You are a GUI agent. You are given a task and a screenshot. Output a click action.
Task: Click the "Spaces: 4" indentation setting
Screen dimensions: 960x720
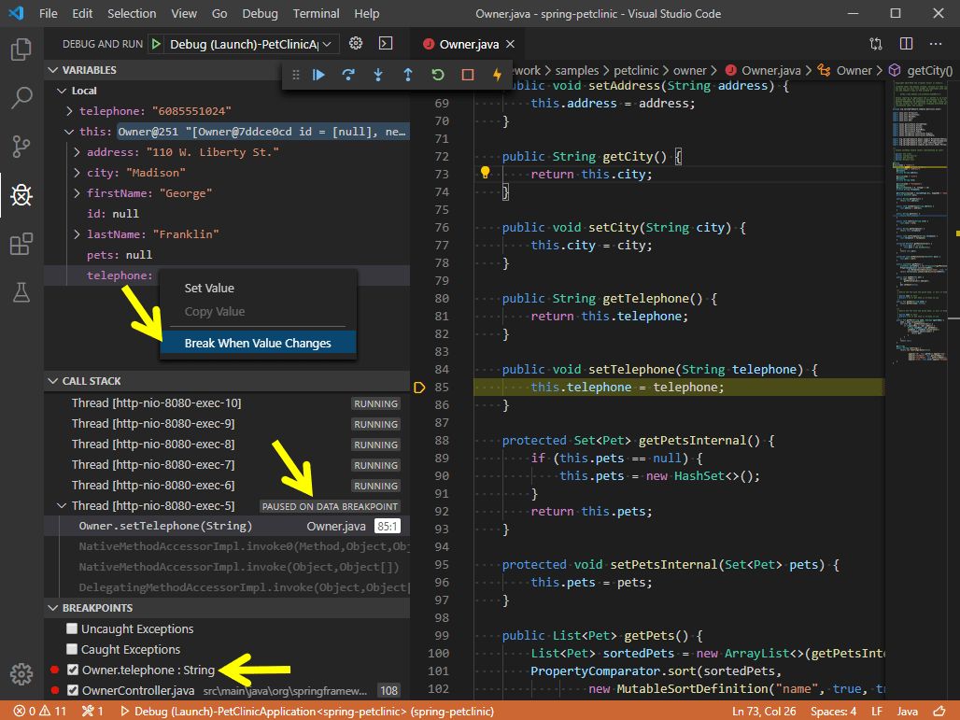click(833, 711)
